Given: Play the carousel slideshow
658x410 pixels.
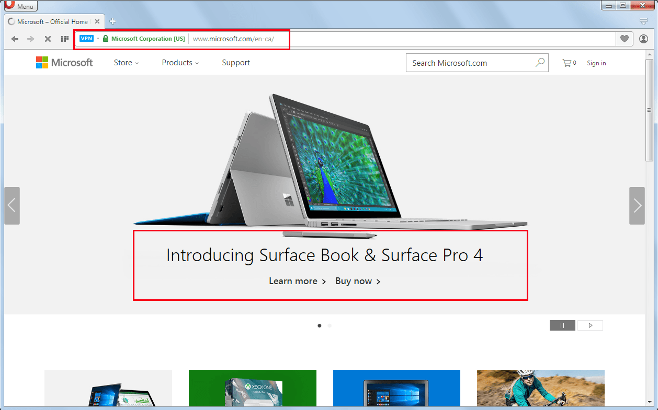Looking at the screenshot, I should pos(589,325).
